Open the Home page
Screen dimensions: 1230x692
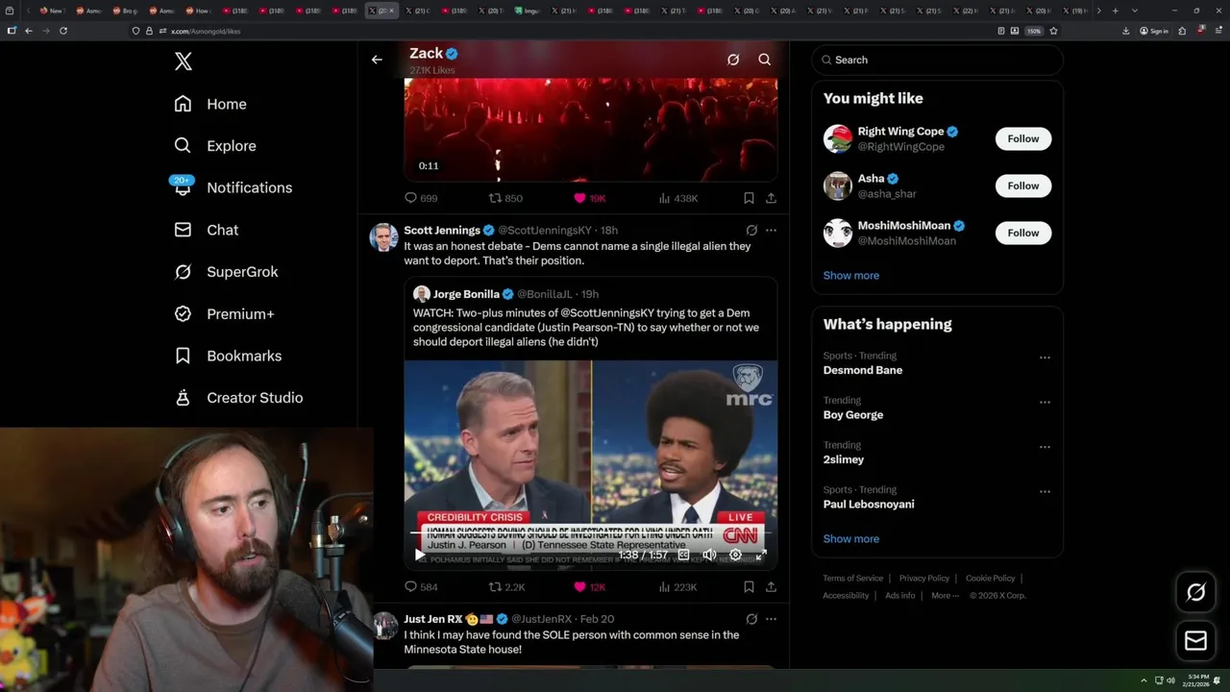coord(210,104)
